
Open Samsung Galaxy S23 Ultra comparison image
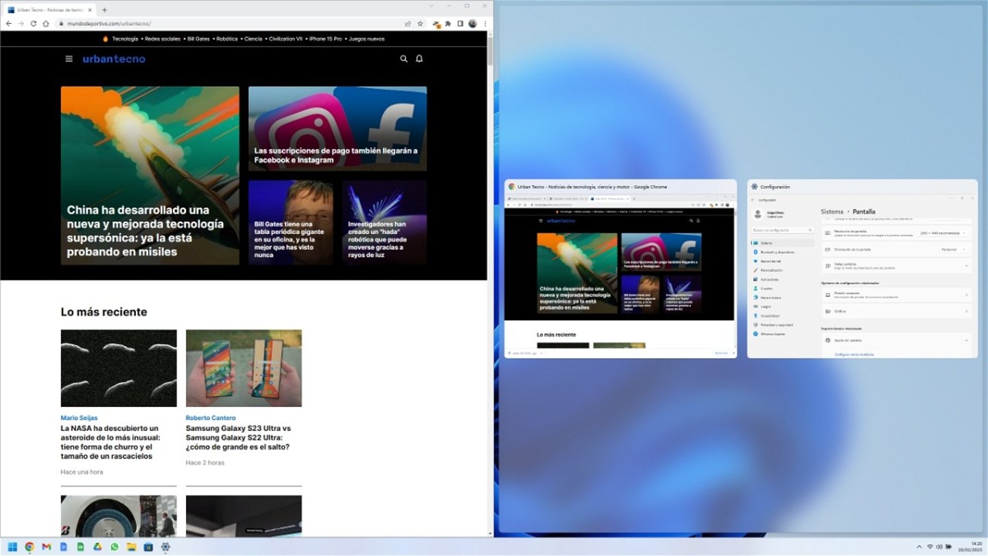point(244,368)
